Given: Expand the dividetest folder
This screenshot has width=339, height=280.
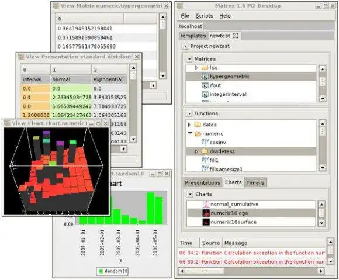Looking at the screenshot, I should (196, 151).
